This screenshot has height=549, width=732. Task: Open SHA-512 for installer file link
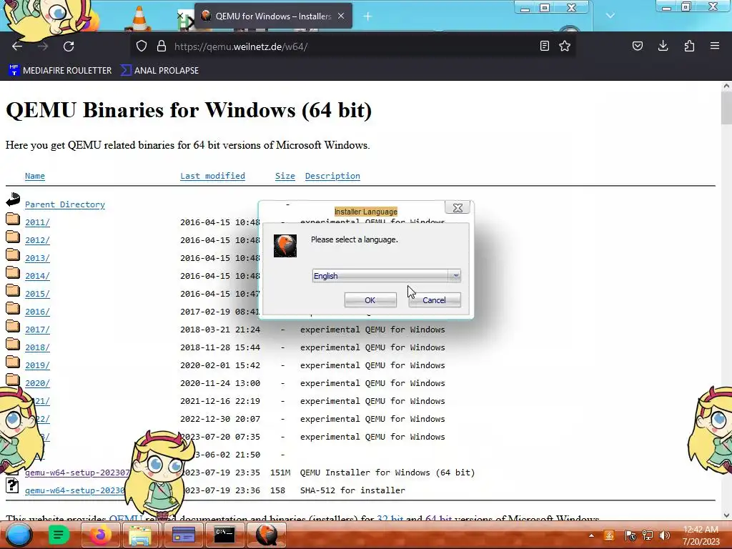pos(75,490)
